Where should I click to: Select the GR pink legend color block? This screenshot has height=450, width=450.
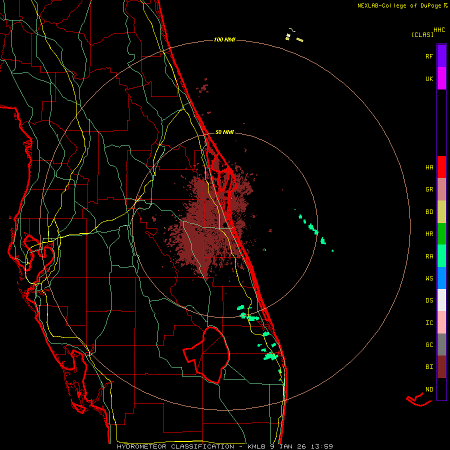click(x=441, y=189)
